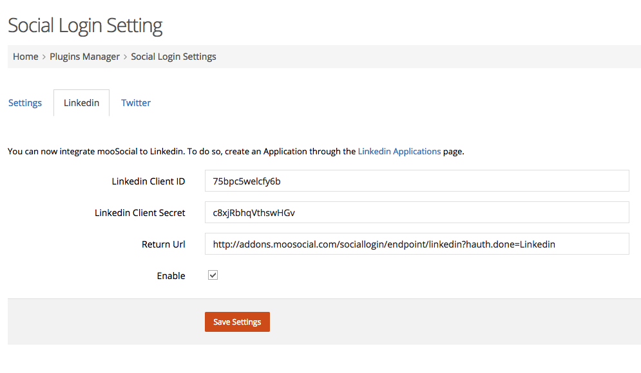The image size is (641, 373).
Task: Click the mooSocial integration instruction text
Action: (236, 151)
